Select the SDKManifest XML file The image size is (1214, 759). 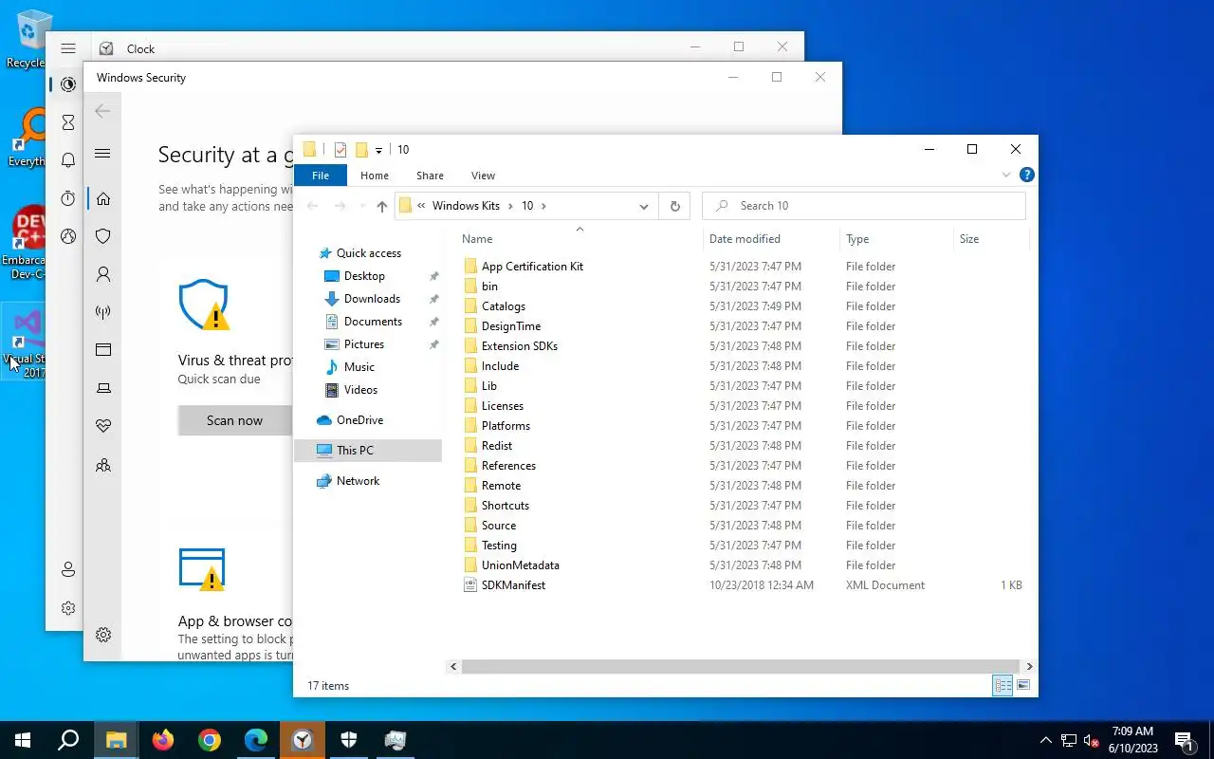tap(513, 585)
